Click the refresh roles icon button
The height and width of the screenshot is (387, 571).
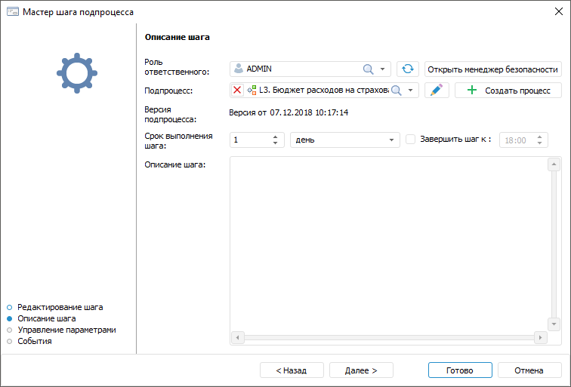point(408,69)
